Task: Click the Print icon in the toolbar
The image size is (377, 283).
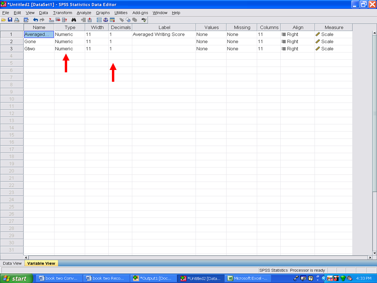Action: click(16, 20)
